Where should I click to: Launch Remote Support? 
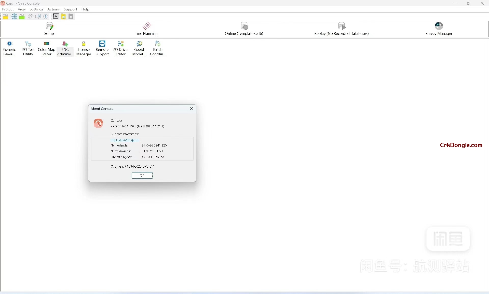point(102,48)
